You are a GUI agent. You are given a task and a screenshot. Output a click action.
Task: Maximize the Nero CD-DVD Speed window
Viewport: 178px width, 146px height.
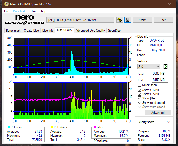pyautogui.click(x=157, y=4)
